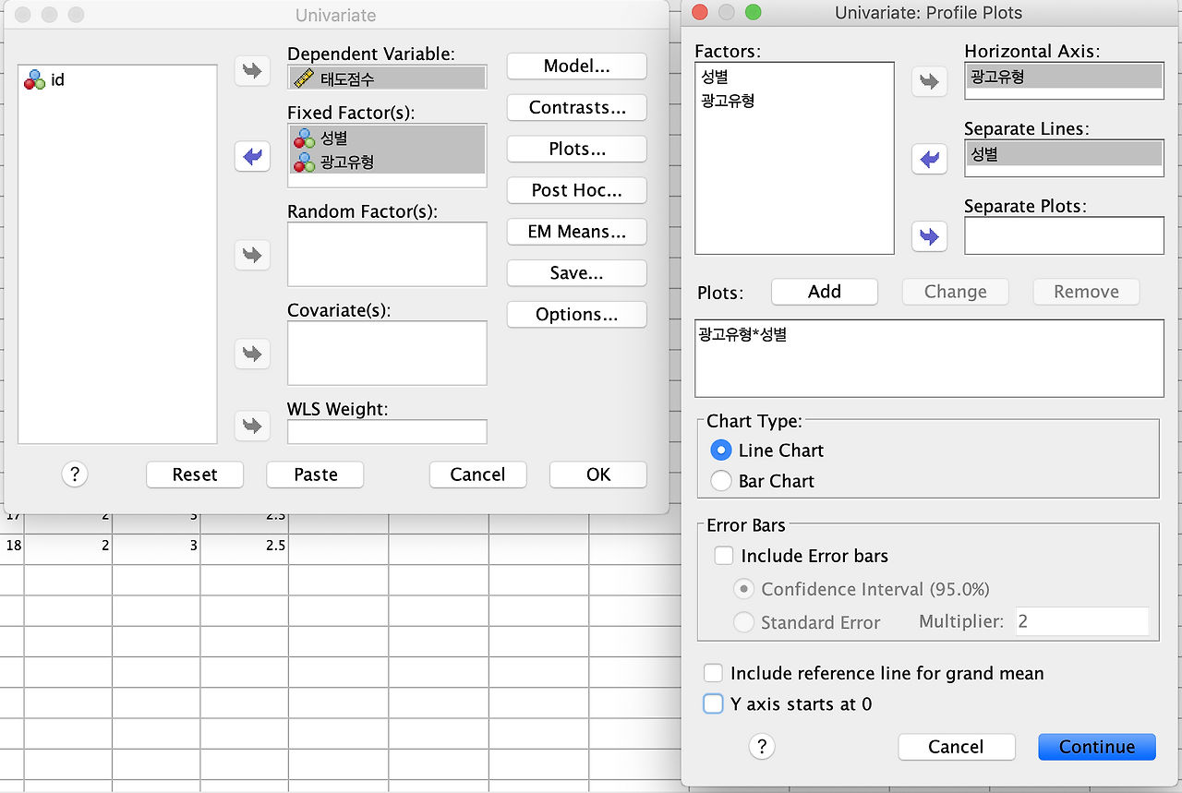Select 광고유형*성별 in the Plots list

929,336
